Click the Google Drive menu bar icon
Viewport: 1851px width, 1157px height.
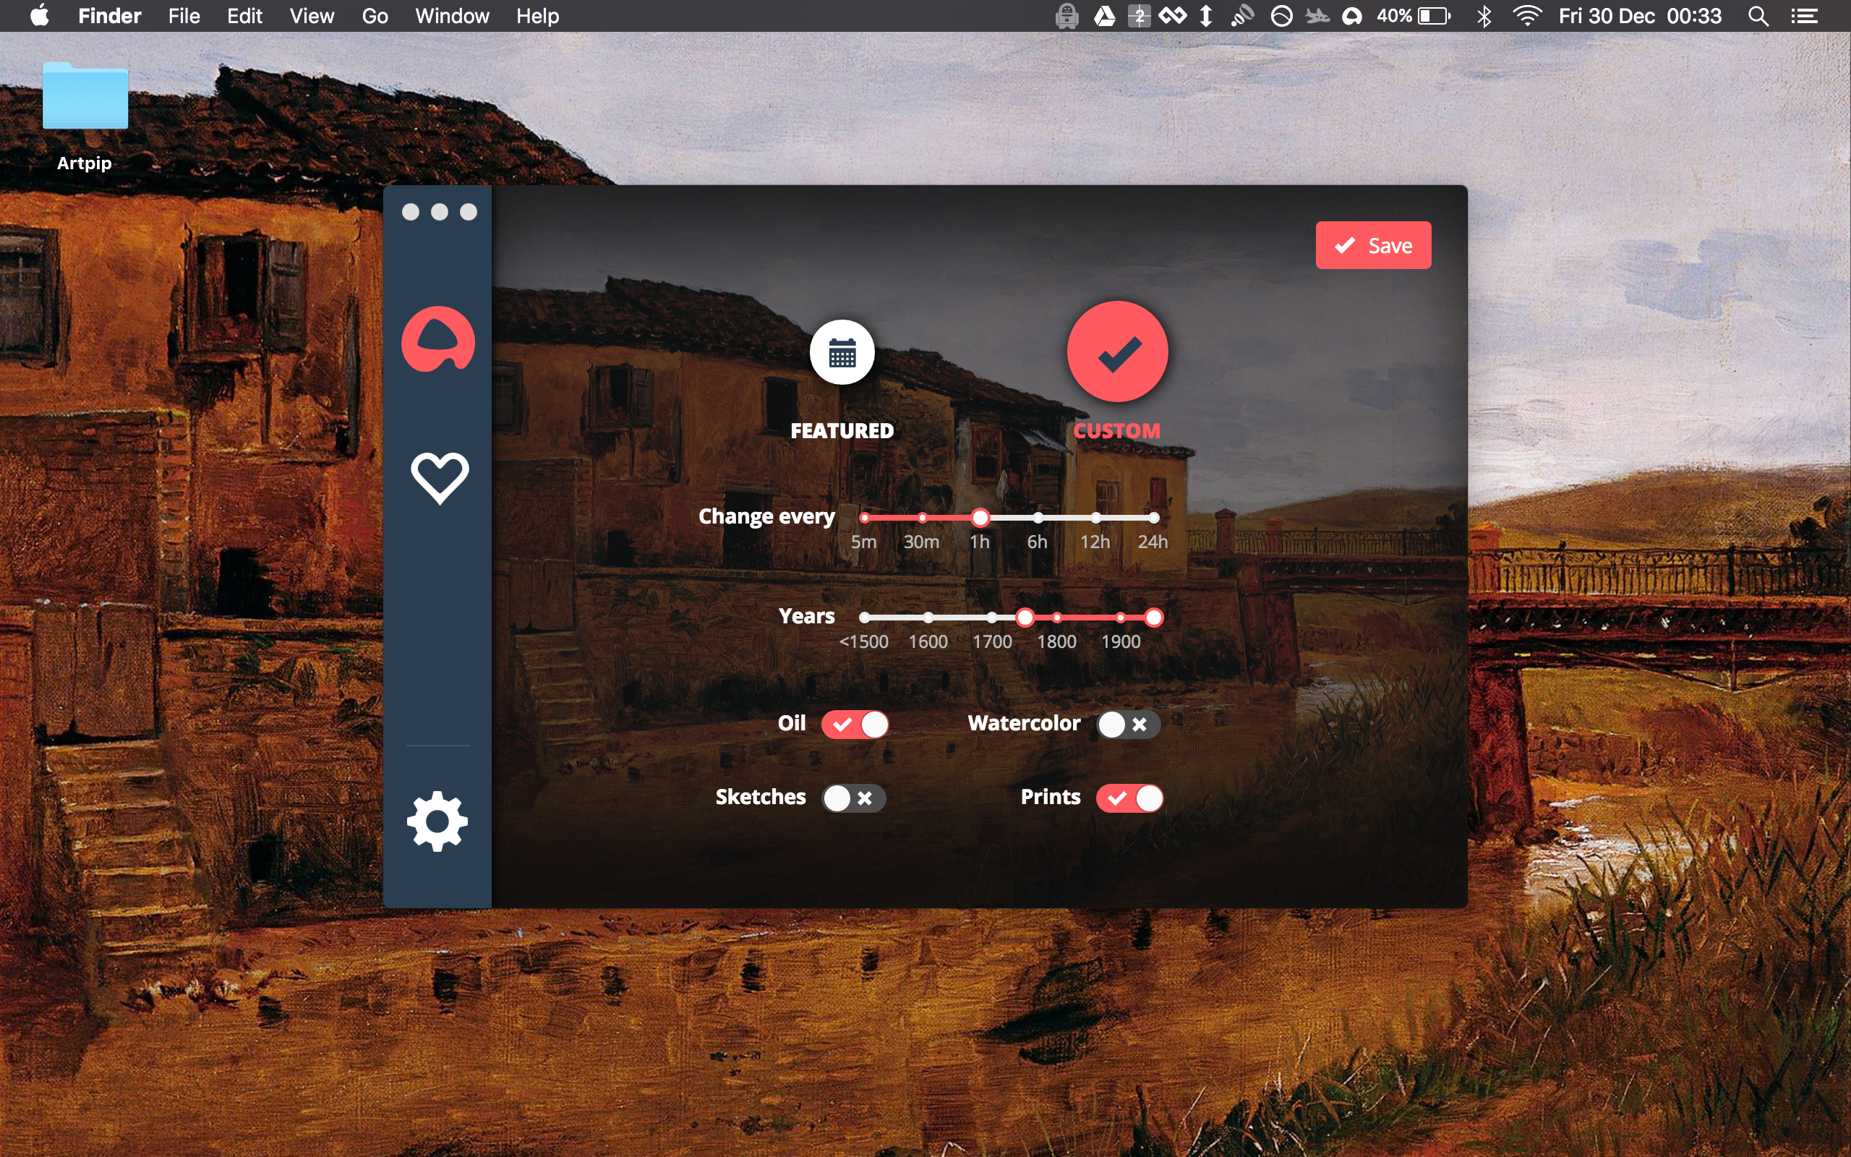pos(1105,16)
